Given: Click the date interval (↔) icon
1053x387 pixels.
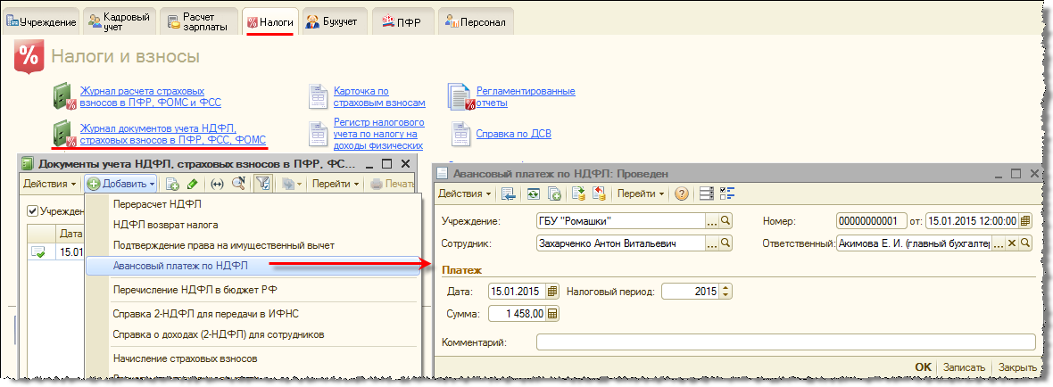Looking at the screenshot, I should [x=217, y=183].
